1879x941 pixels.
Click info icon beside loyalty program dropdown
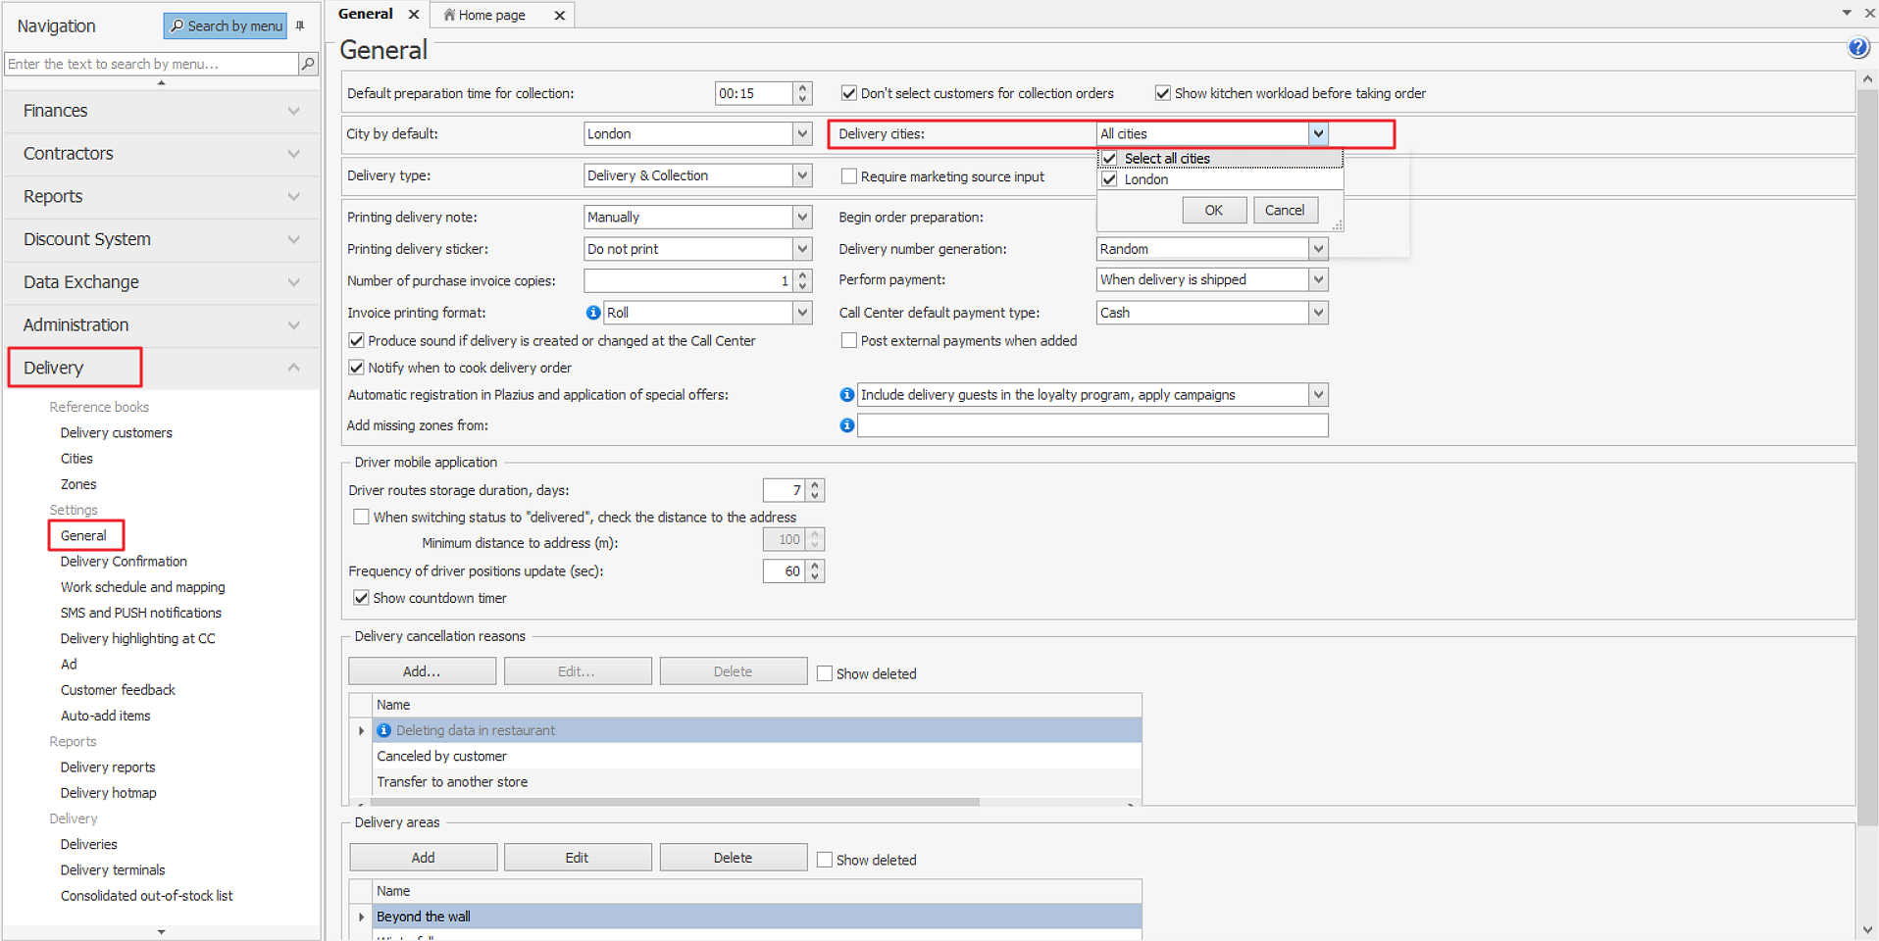point(846,395)
